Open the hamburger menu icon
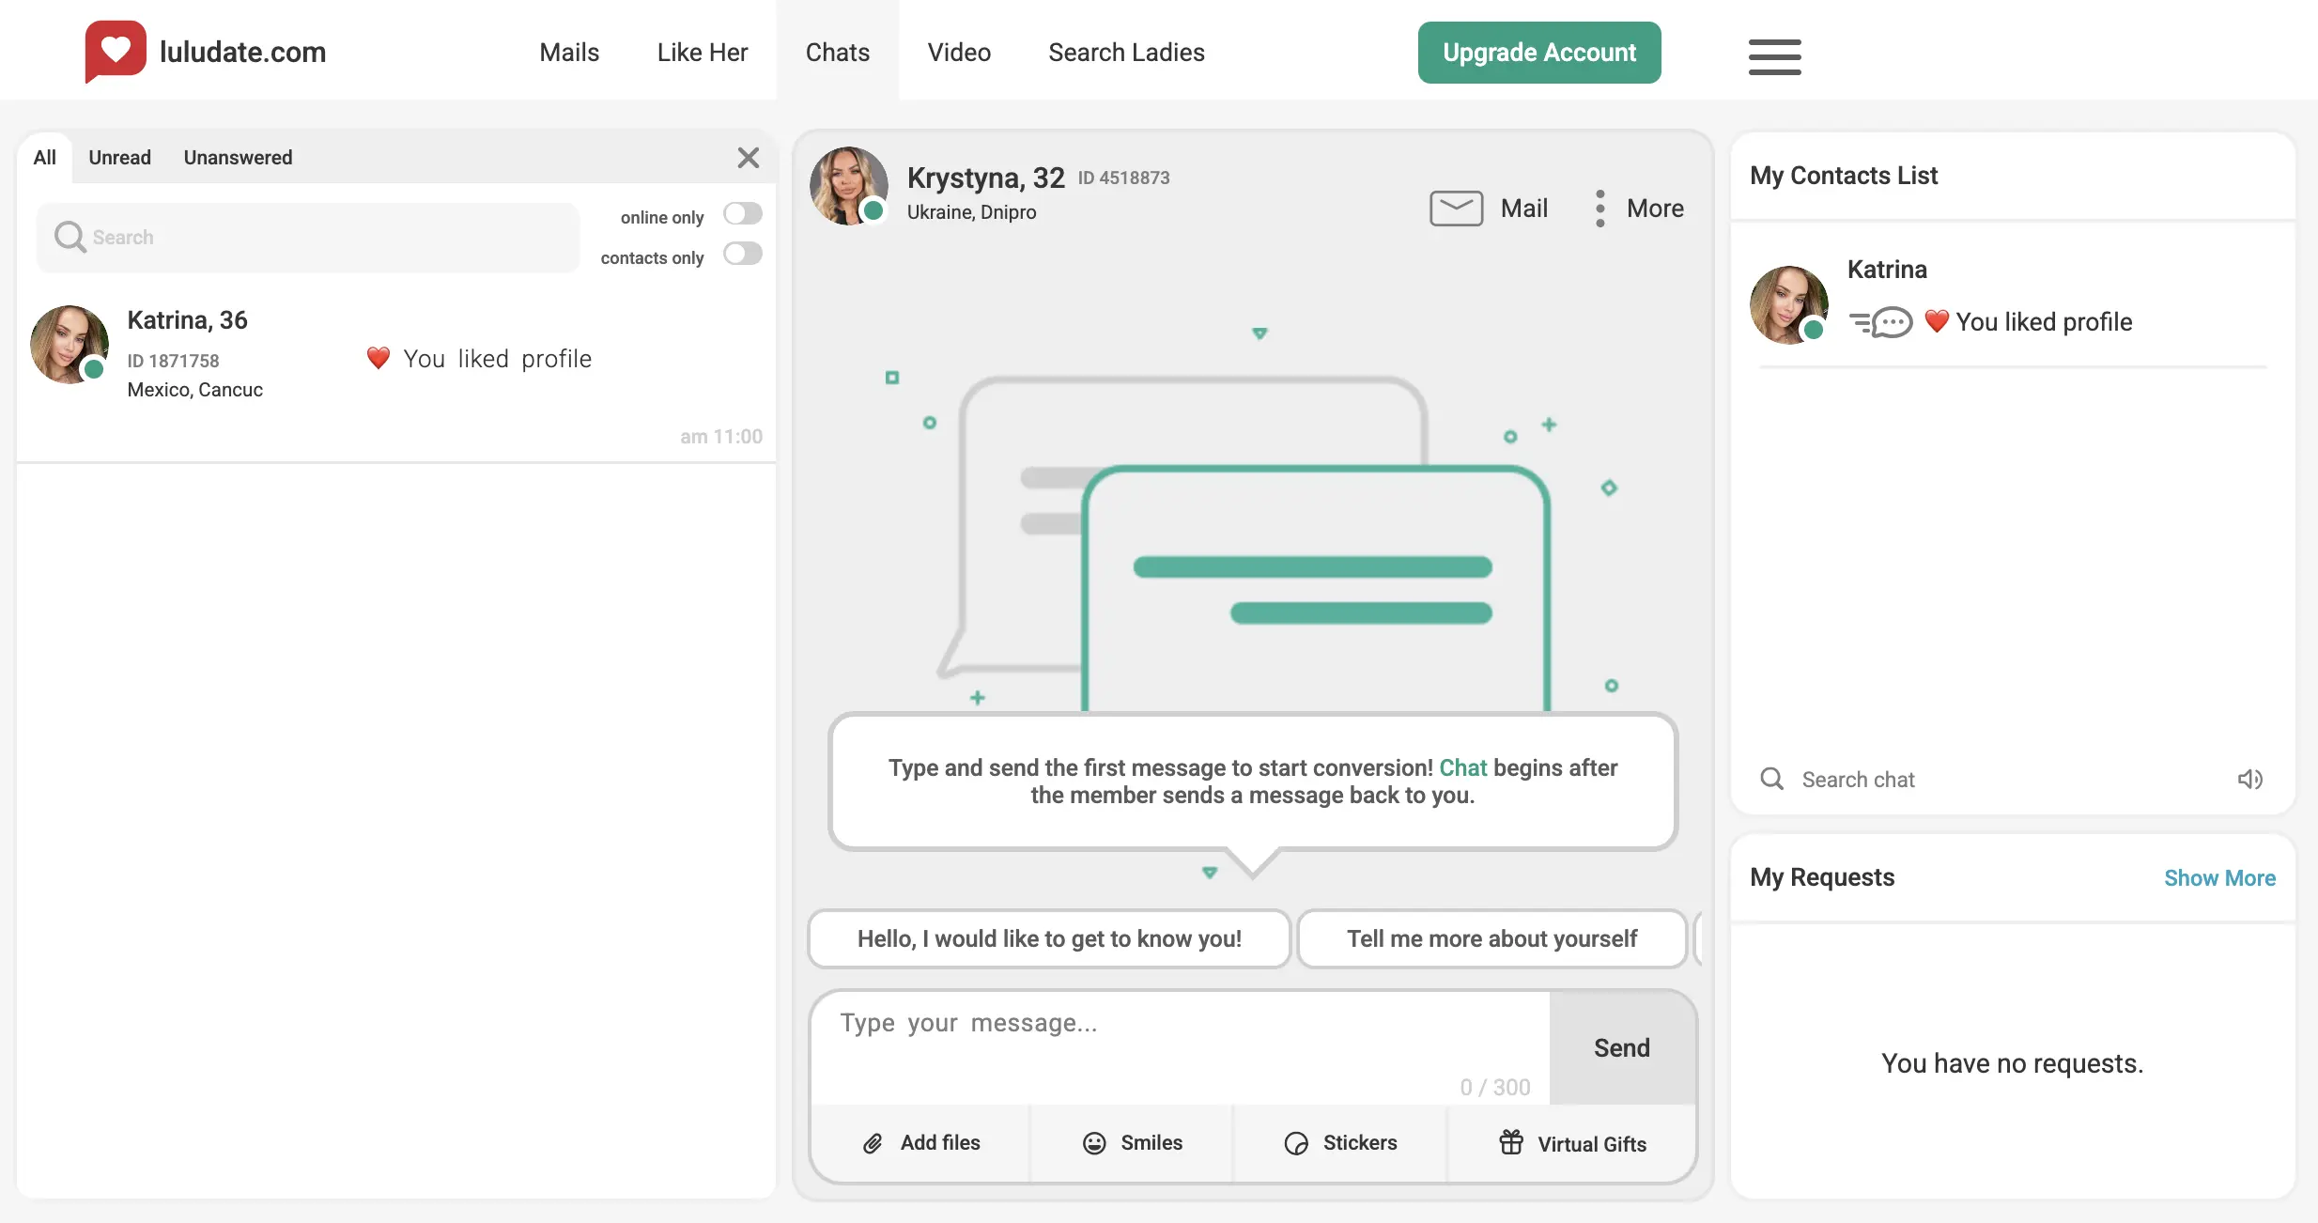 (x=1774, y=56)
